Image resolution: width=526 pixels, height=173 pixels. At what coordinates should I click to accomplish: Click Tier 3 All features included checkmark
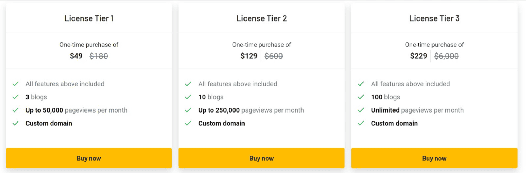pyautogui.click(x=361, y=84)
